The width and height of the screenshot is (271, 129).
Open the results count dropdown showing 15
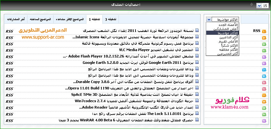(261, 5)
